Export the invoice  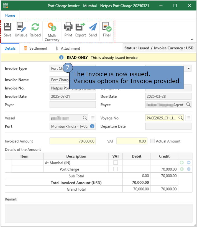(80, 30)
